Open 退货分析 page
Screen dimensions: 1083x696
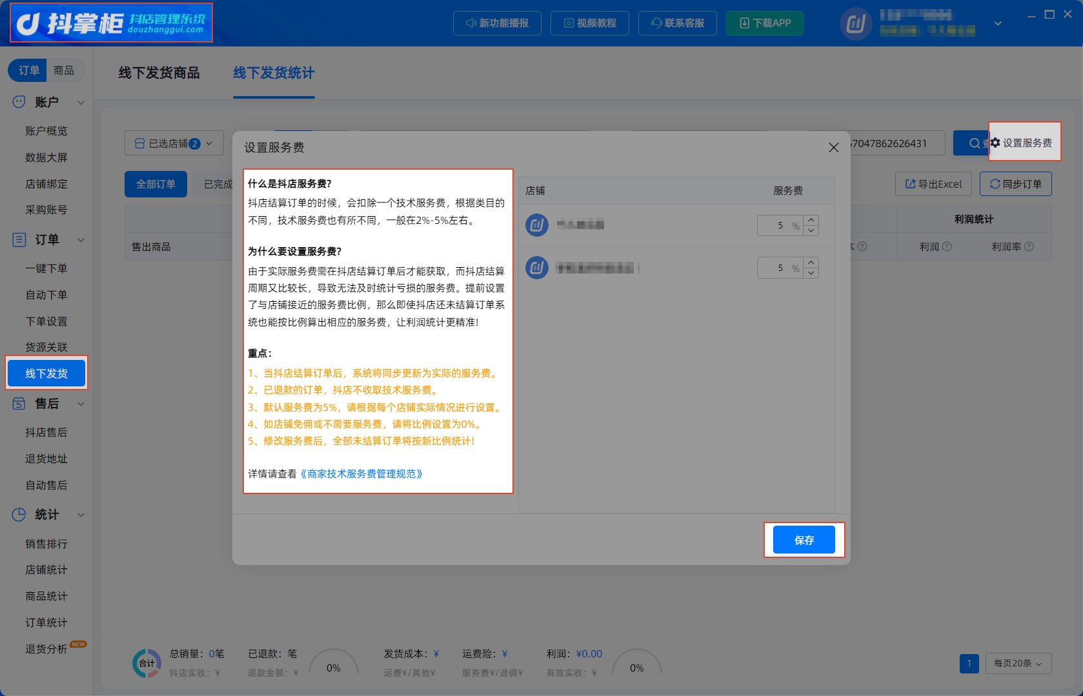point(46,649)
